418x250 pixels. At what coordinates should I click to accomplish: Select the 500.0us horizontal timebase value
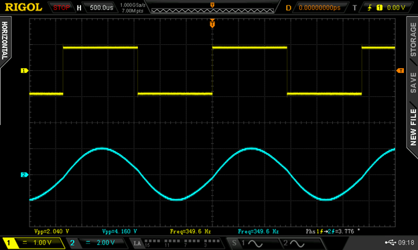point(101,8)
